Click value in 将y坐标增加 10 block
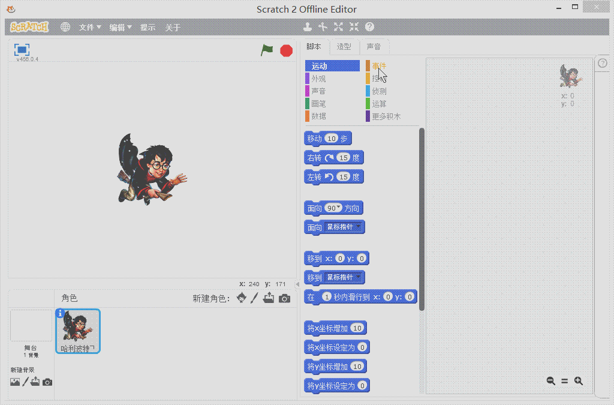This screenshot has height=405, width=614. 357,366
